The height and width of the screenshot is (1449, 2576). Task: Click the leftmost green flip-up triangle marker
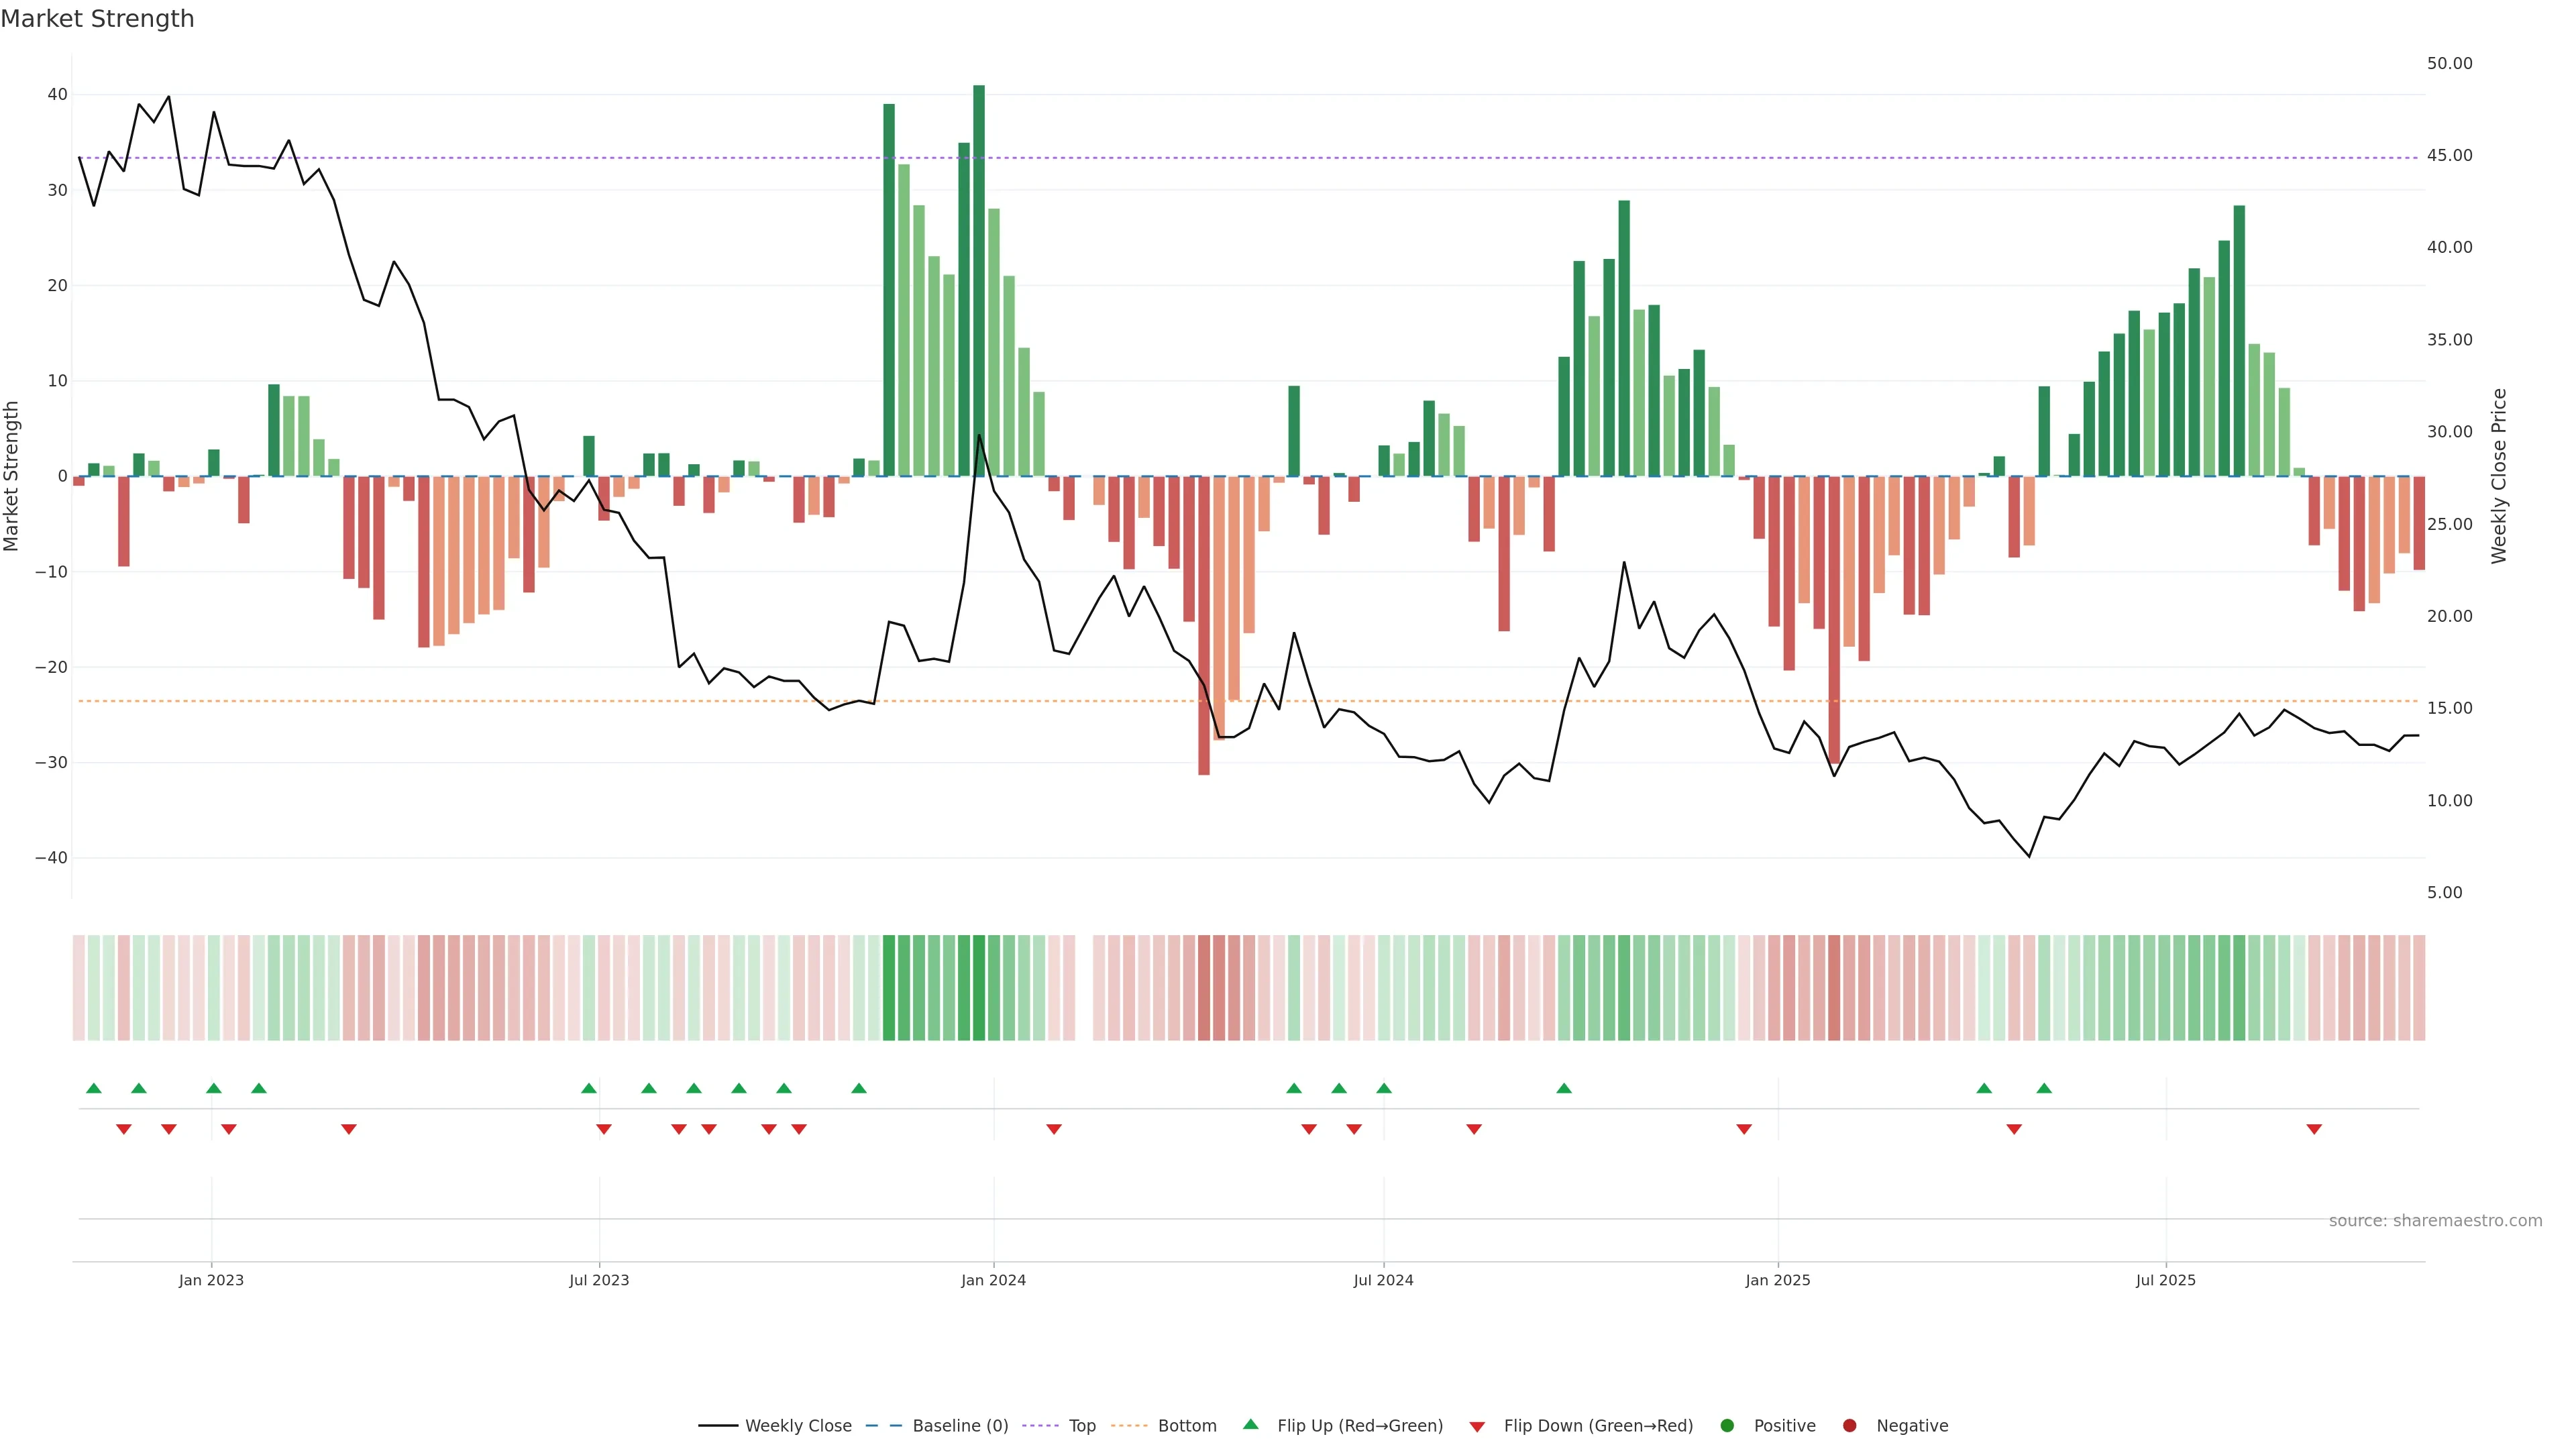(x=94, y=1088)
